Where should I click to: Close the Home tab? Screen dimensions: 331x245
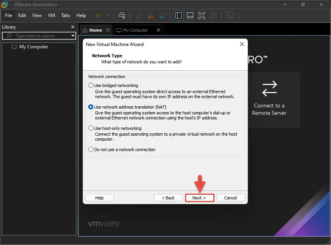(x=108, y=30)
